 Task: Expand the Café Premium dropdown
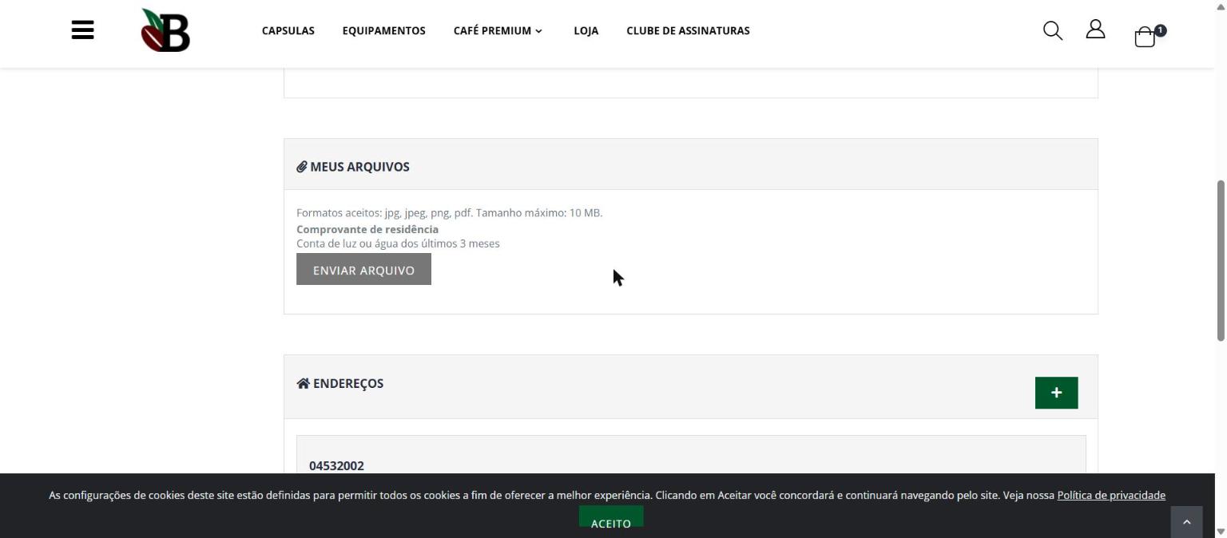(498, 30)
